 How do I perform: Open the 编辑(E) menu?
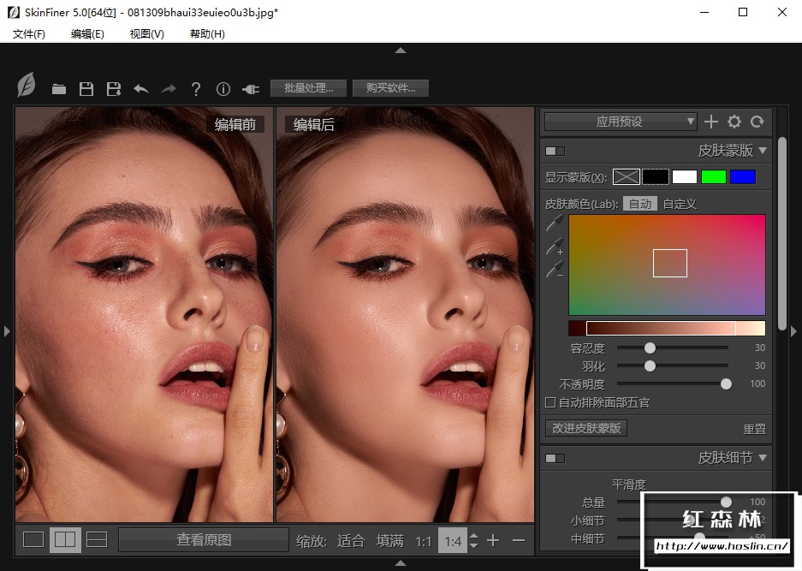(87, 33)
